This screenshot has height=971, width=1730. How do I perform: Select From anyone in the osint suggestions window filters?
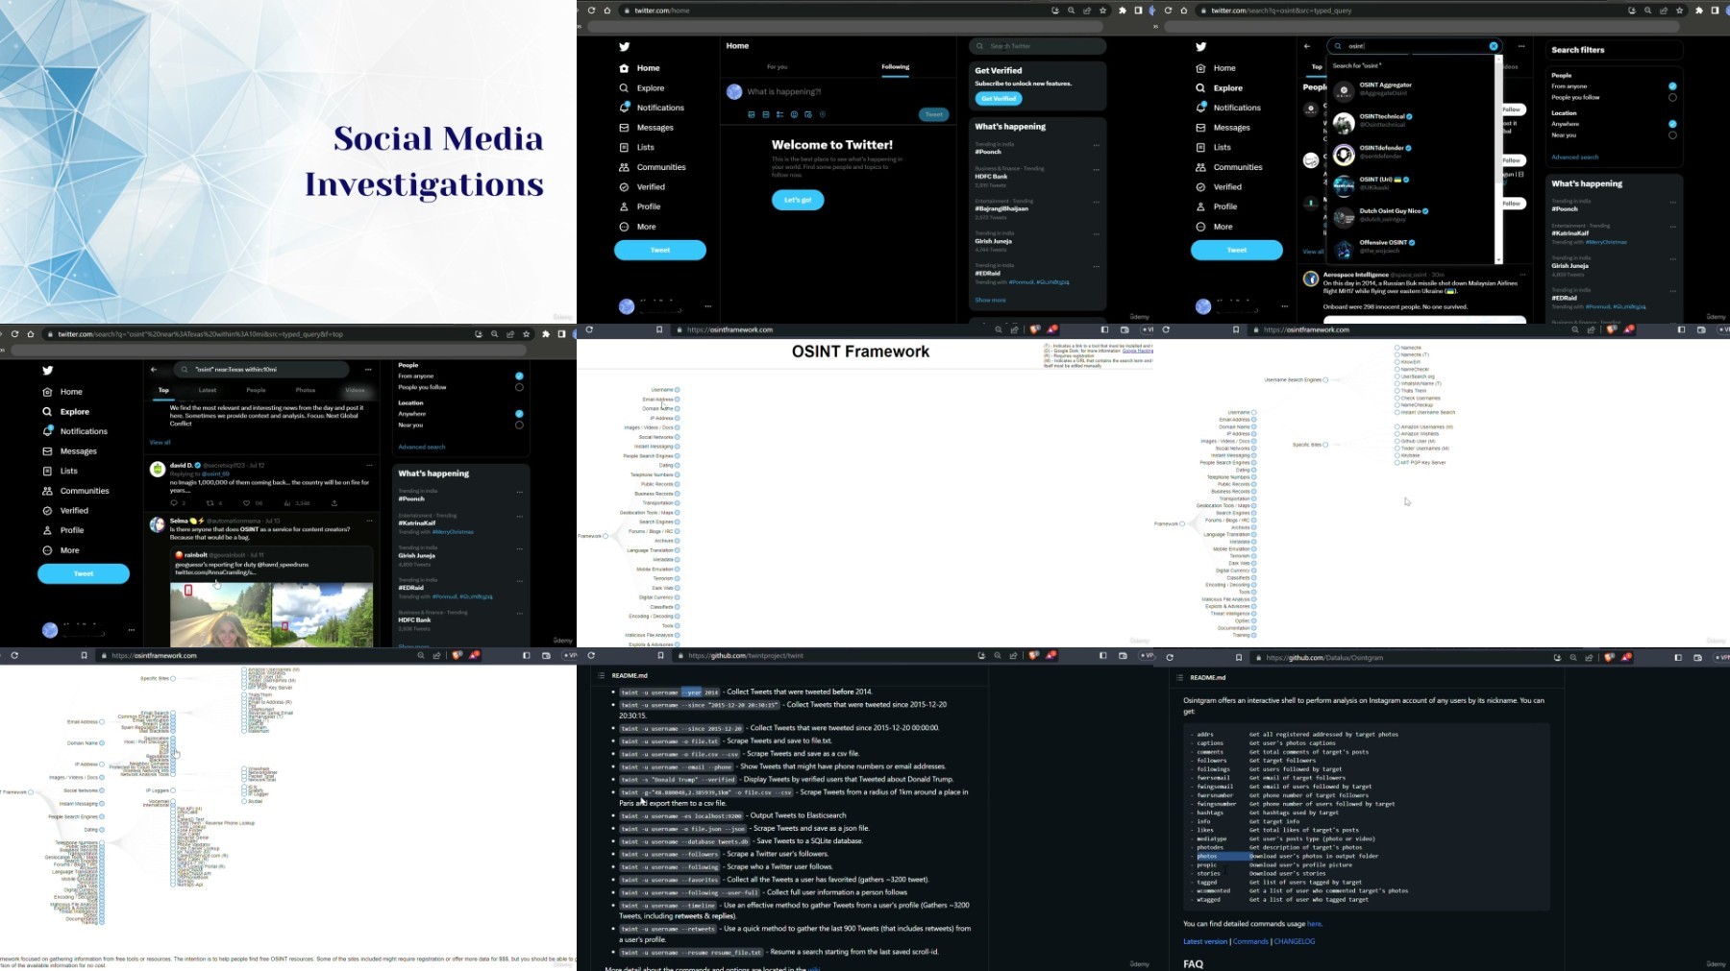[1672, 86]
